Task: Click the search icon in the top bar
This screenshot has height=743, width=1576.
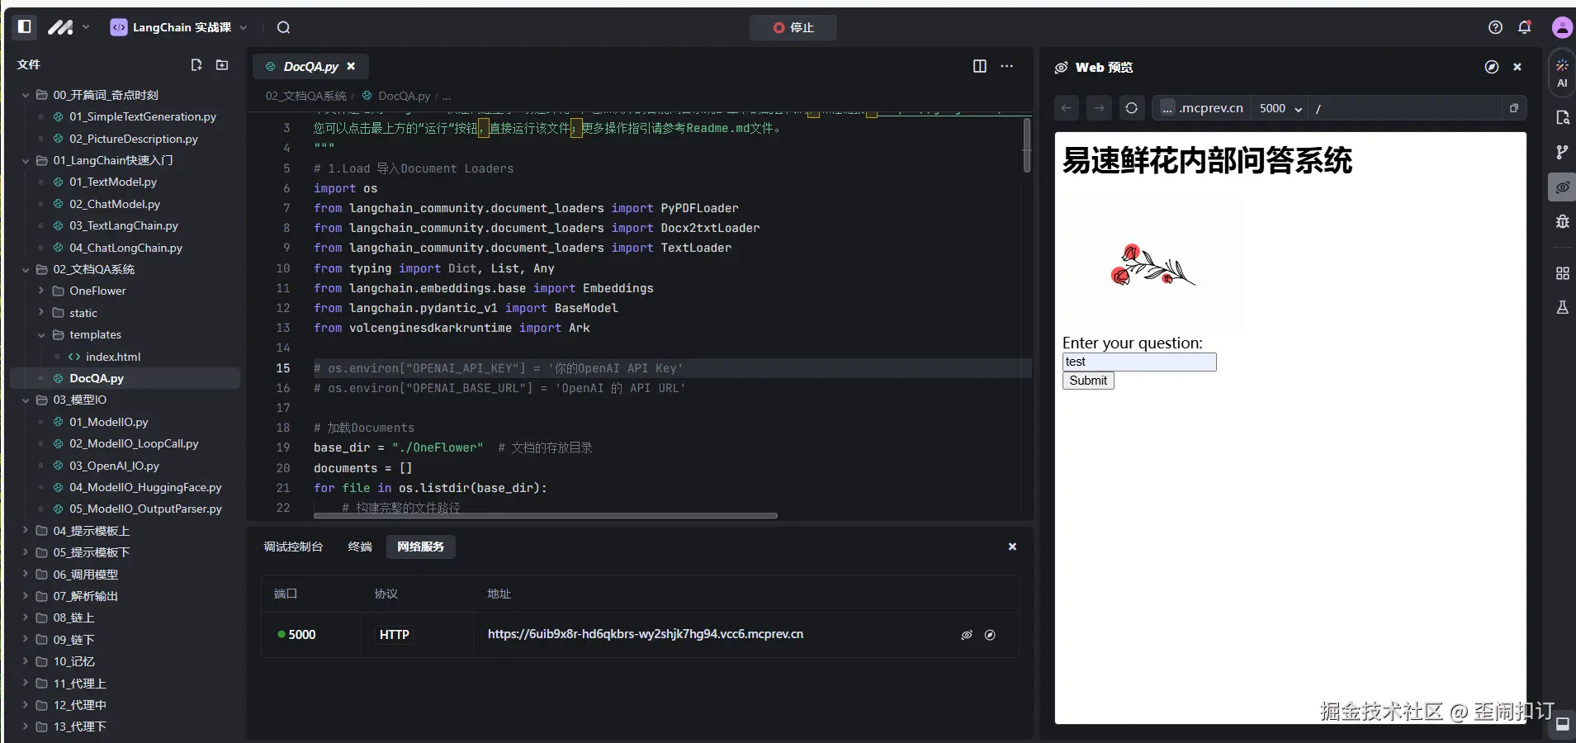Action: click(x=283, y=27)
